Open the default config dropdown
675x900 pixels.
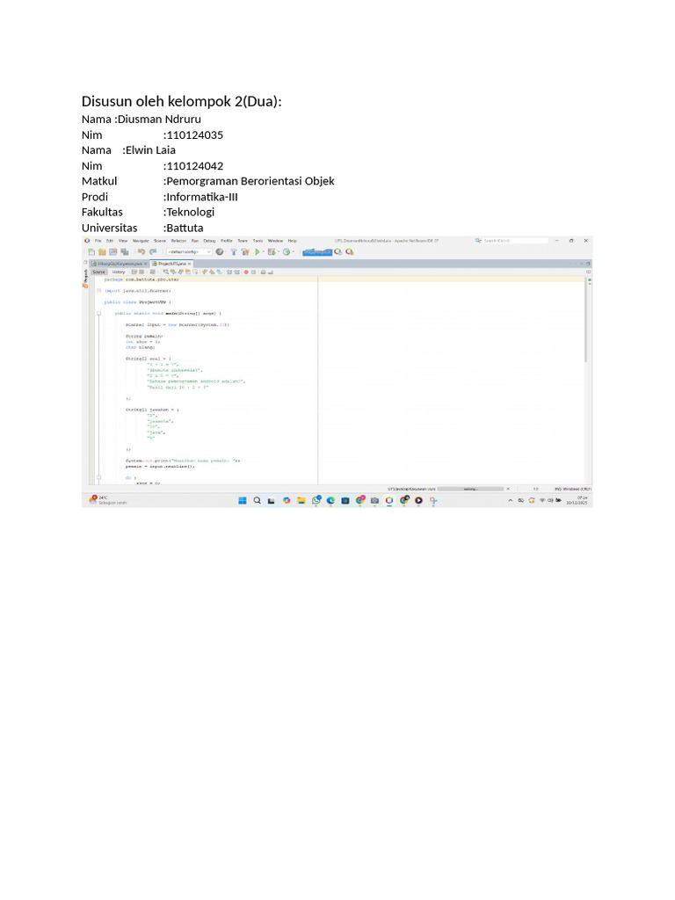(189, 252)
